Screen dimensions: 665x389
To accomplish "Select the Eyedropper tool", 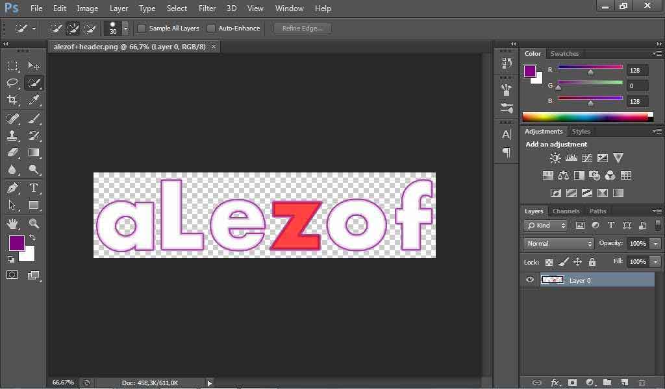I will click(34, 100).
